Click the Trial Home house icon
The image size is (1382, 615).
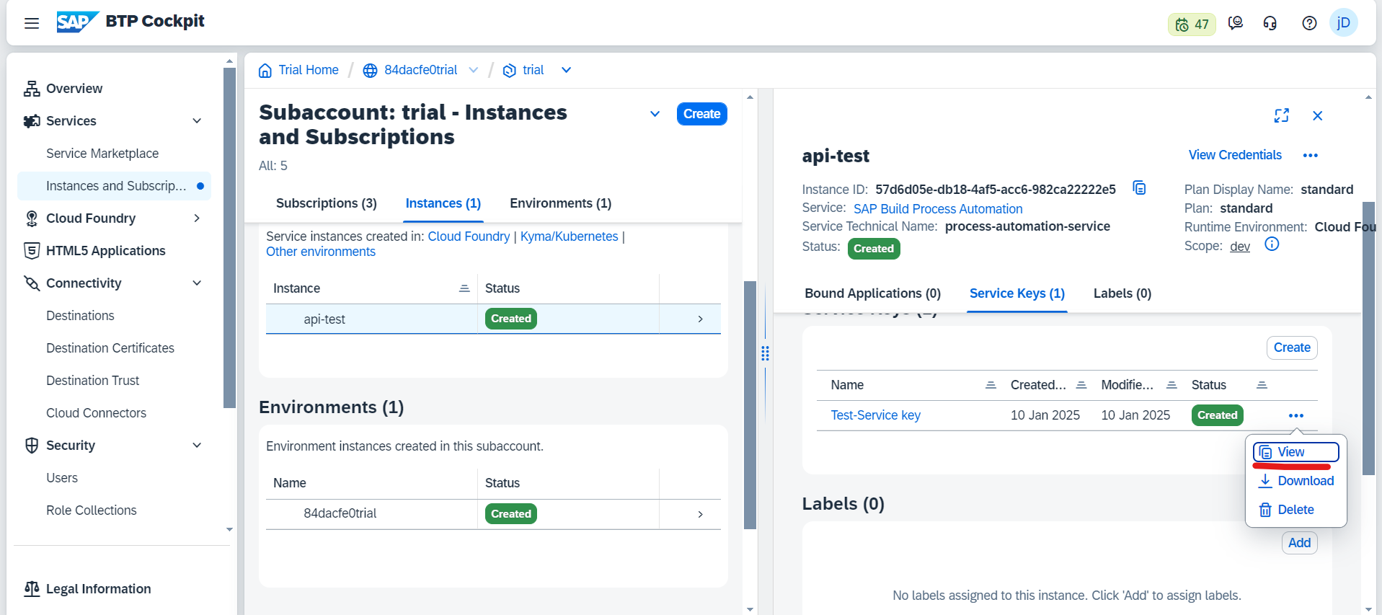(265, 70)
